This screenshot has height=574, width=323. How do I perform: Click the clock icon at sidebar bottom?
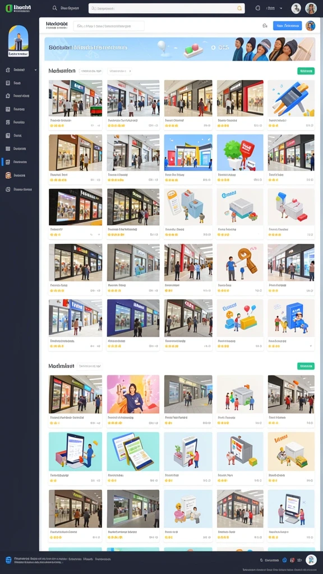click(8, 189)
